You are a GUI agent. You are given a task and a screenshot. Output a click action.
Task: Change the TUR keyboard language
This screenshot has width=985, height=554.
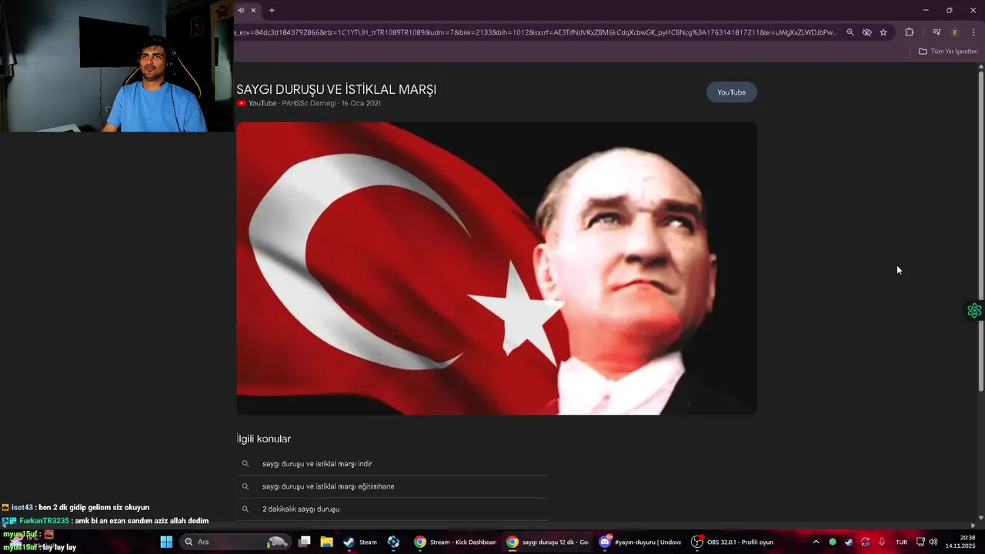901,542
